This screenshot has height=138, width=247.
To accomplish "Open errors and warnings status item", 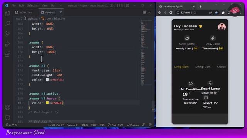I will click(11, 125).
